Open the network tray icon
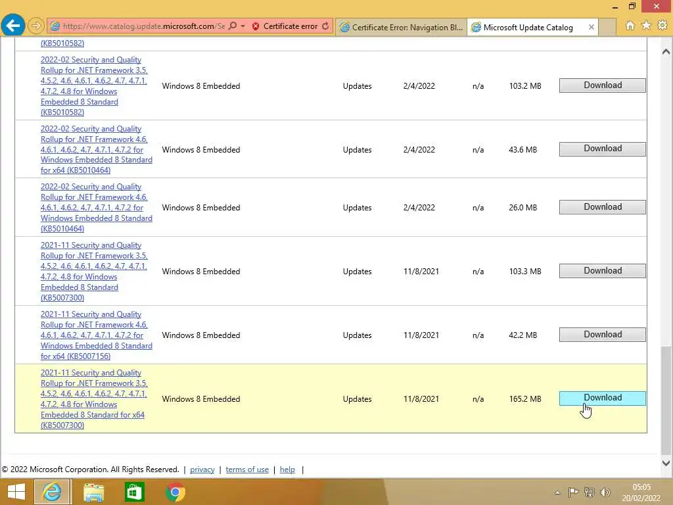Image resolution: width=673 pixels, height=505 pixels. (x=590, y=492)
